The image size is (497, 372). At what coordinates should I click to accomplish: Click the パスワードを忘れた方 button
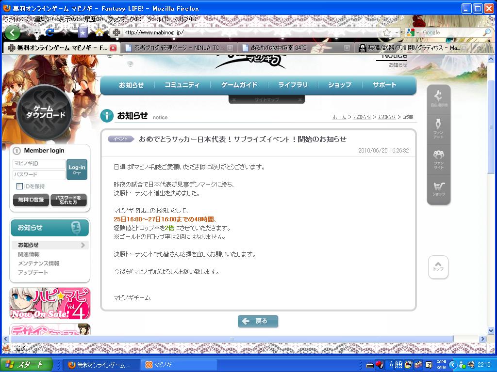[68, 200]
